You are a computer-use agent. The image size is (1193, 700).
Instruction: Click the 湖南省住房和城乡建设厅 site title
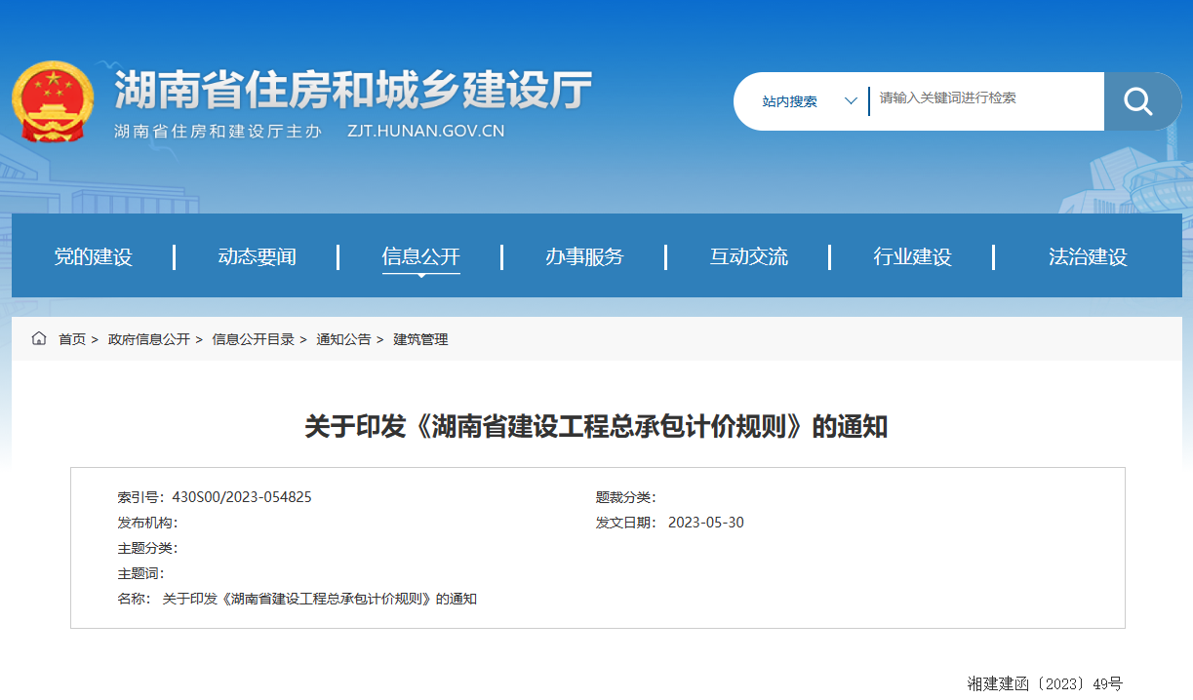coord(353,92)
